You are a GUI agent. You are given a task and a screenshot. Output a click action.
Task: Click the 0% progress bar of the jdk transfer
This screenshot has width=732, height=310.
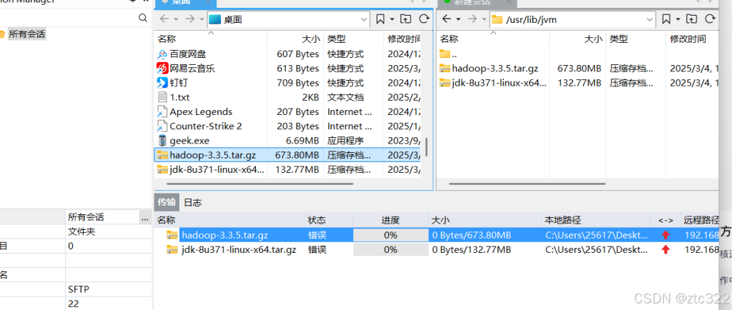point(391,249)
